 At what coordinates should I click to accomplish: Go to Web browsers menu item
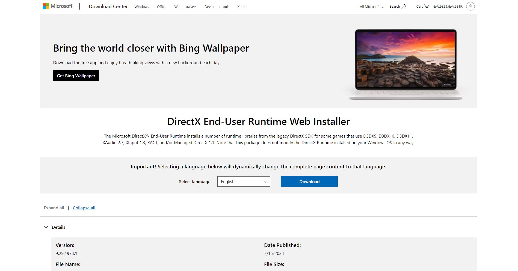(x=185, y=7)
